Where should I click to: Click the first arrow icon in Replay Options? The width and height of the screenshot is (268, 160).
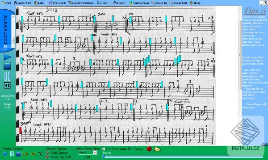tap(25, 154)
